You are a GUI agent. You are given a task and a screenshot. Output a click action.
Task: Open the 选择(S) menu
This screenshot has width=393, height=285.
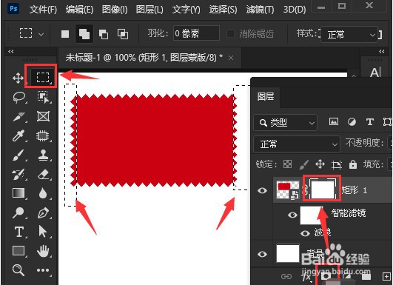tap(223, 10)
